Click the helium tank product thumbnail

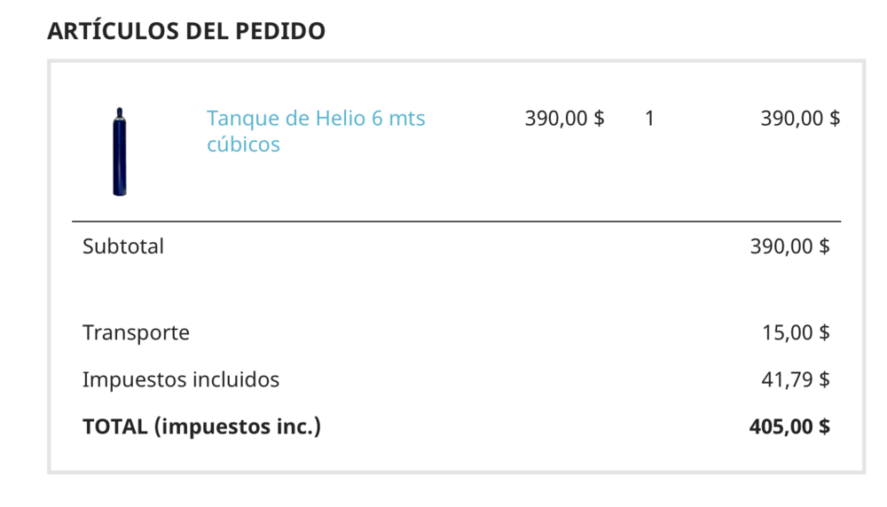click(120, 152)
